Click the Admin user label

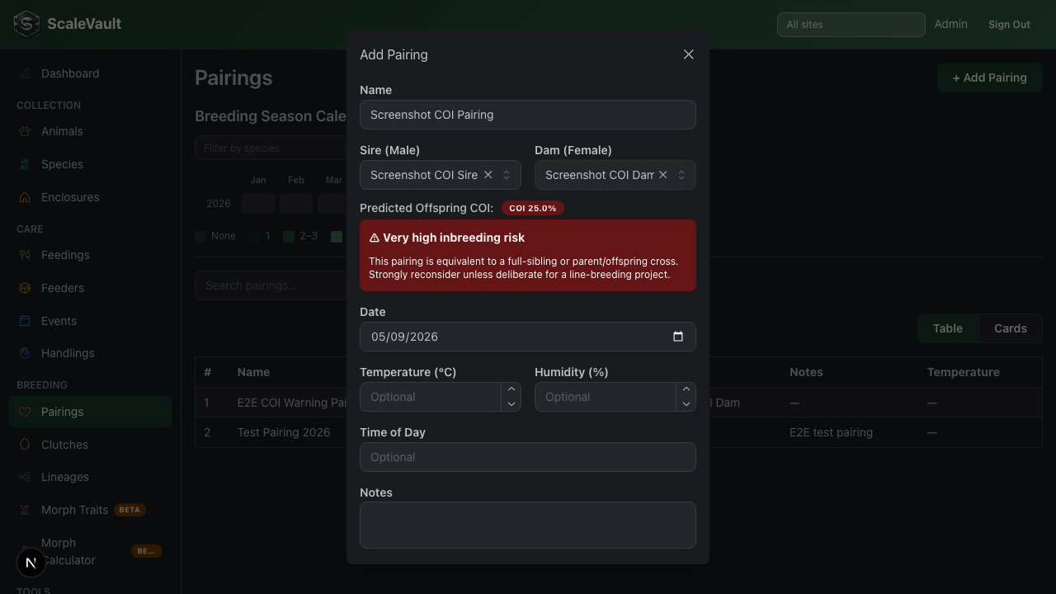pos(951,24)
